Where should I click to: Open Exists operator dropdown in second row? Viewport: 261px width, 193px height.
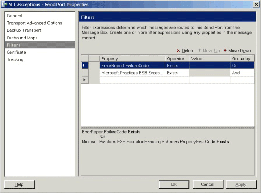(x=177, y=73)
